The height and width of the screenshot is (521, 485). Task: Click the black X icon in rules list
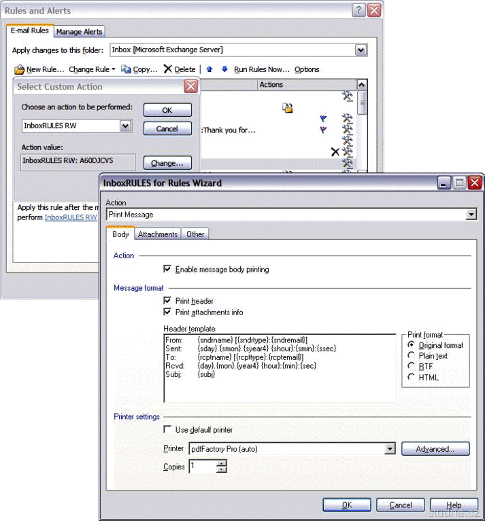(335, 152)
